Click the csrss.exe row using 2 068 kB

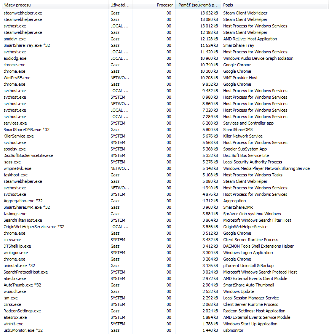[165, 304]
